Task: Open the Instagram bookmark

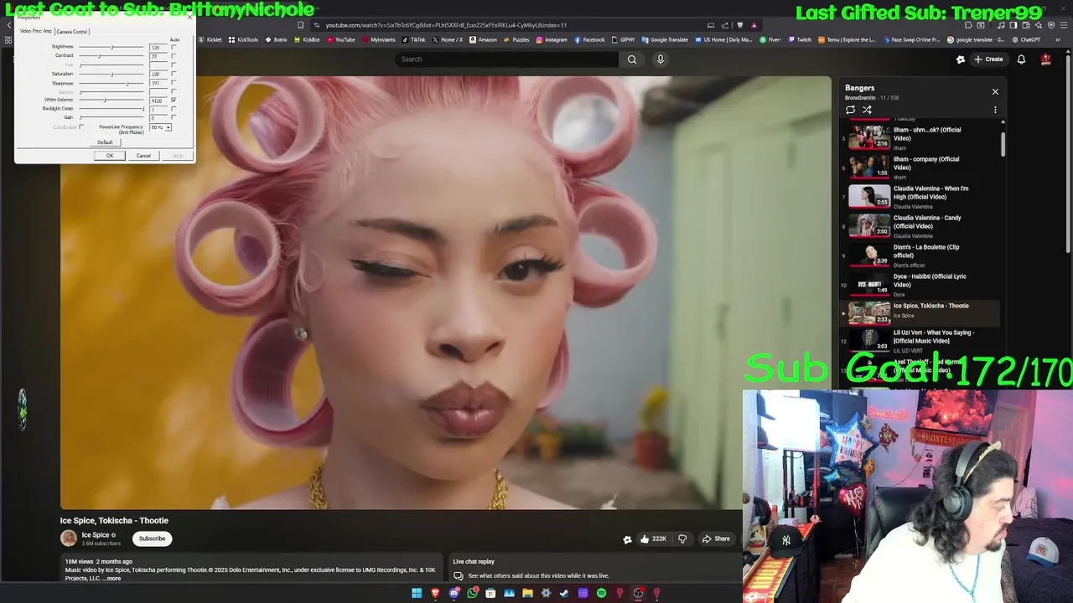Action: (551, 39)
